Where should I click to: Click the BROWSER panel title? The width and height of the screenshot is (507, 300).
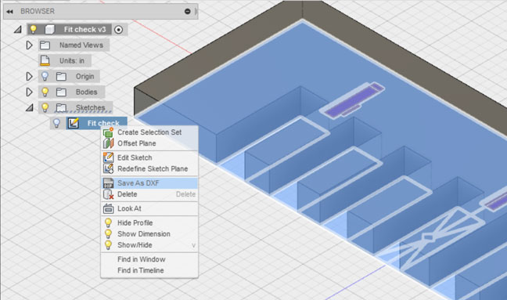38,11
